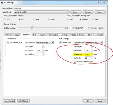Click into the Process Name field

click(60, 8)
